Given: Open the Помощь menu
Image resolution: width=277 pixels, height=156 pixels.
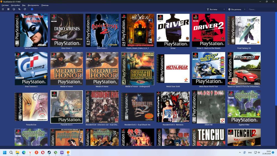Looking at the screenshot, I should click(45, 5).
